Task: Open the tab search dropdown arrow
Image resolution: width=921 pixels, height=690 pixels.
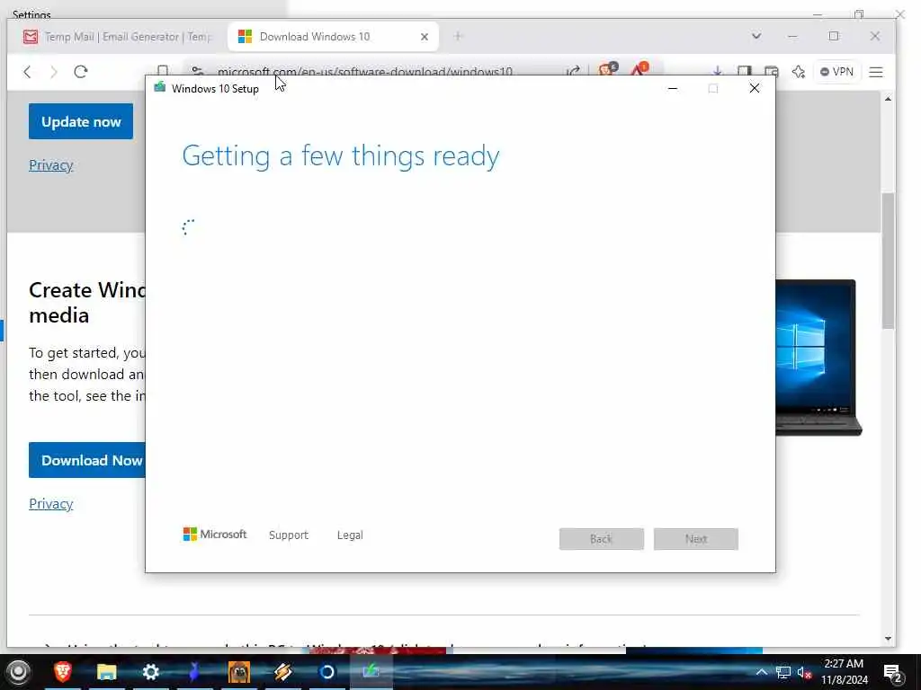Action: coord(756,36)
